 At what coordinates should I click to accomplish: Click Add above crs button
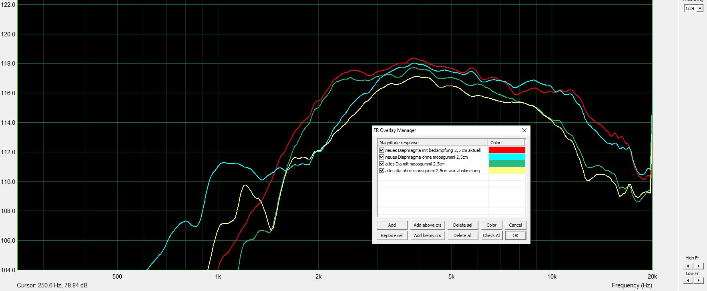coord(428,225)
